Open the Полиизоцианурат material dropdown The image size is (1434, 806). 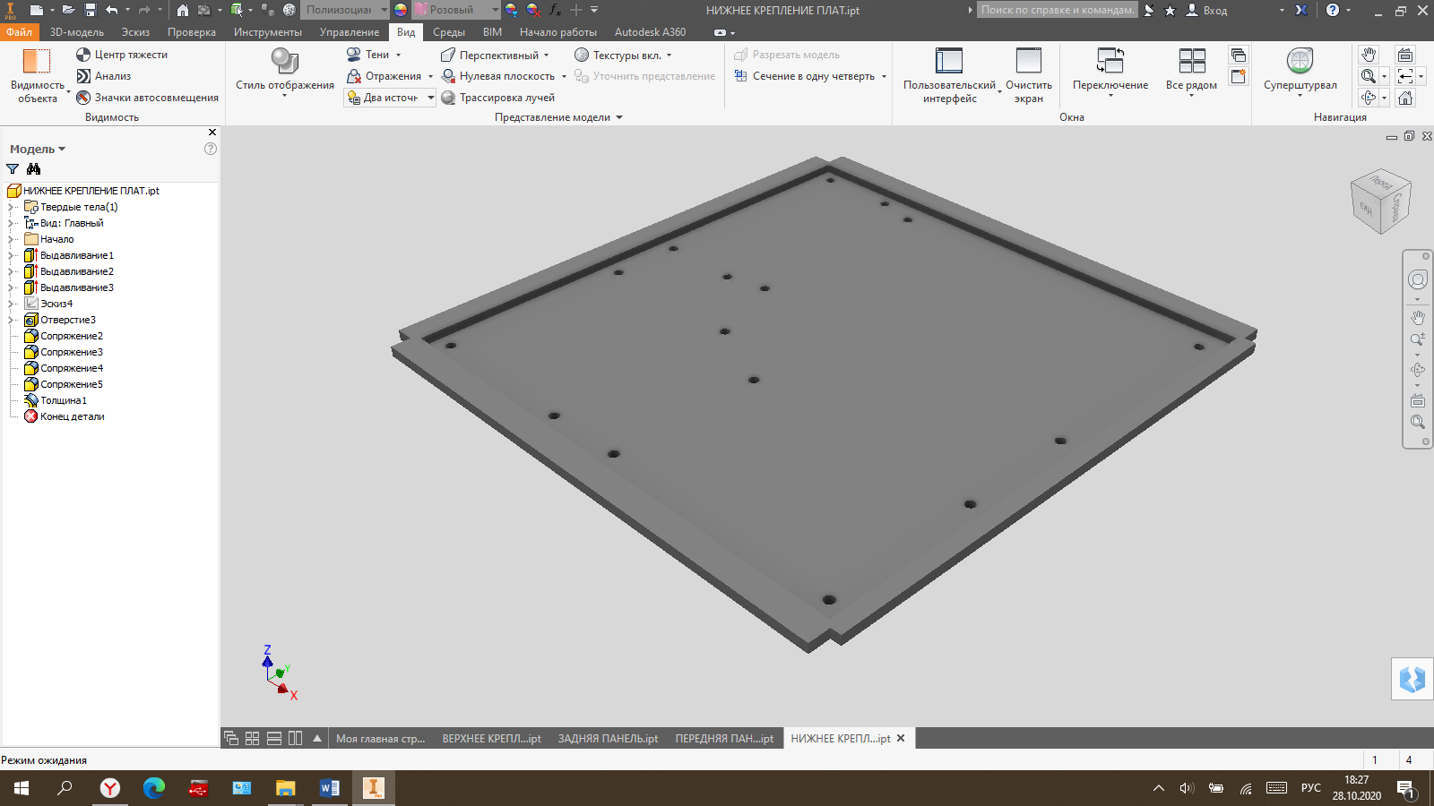point(345,10)
